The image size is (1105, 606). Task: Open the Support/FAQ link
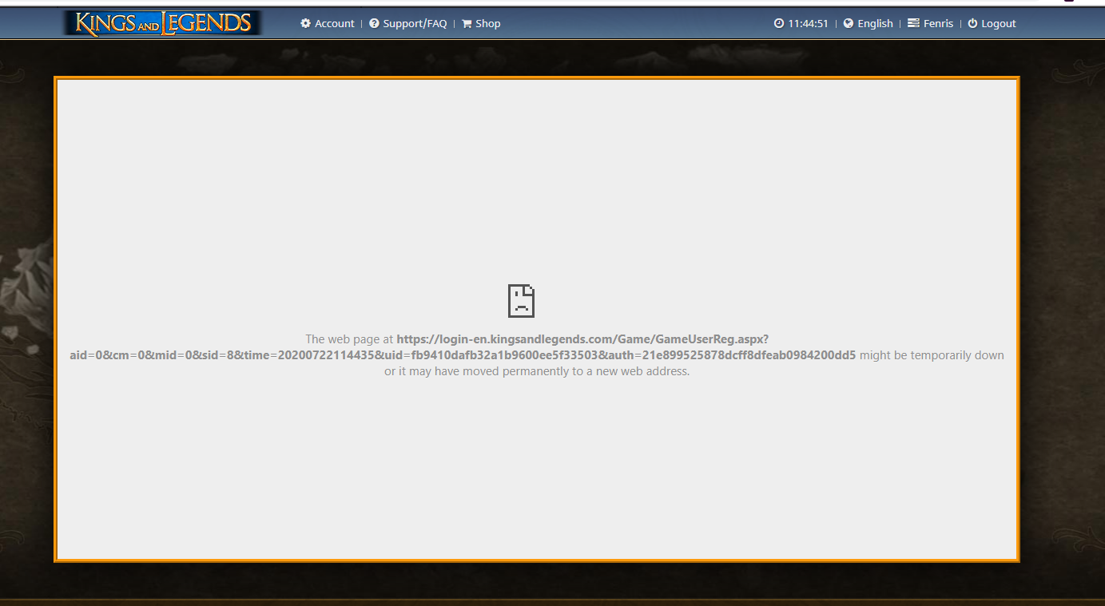click(x=415, y=24)
